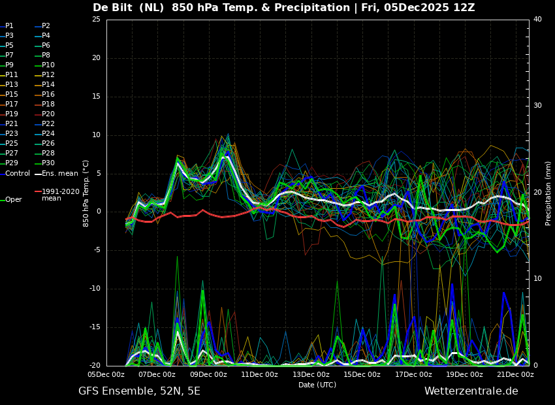Click the Oper legend entry

click(x=13, y=200)
